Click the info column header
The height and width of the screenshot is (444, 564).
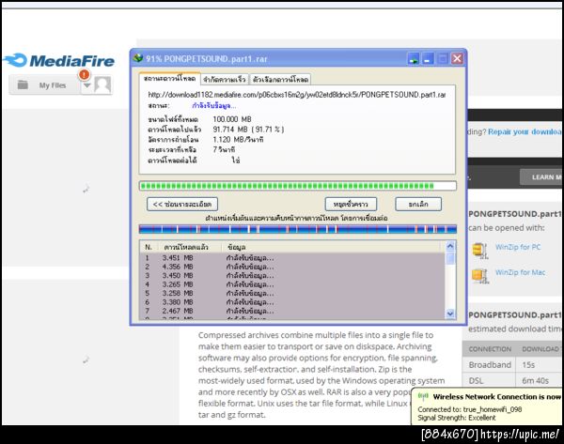(x=237, y=247)
